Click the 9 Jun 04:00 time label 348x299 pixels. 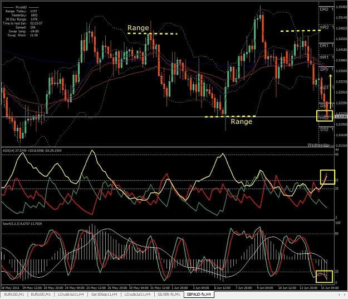[x=265, y=288]
